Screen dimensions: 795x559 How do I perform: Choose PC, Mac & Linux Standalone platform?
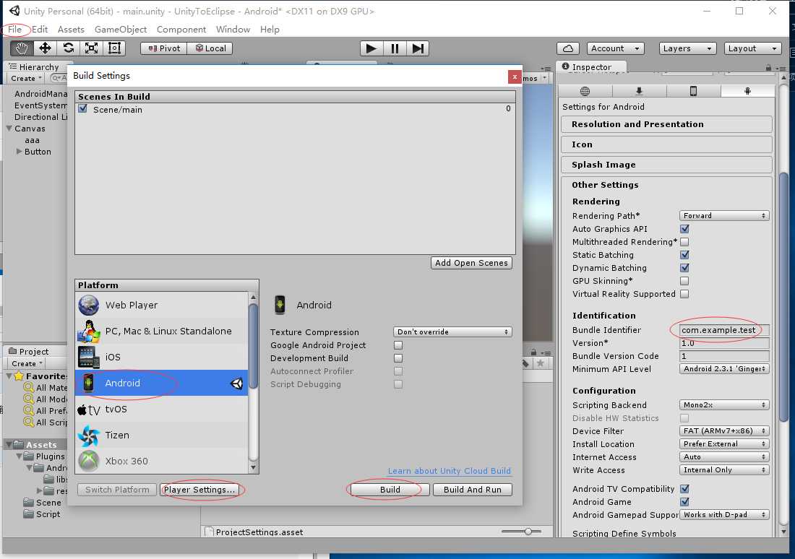pyautogui.click(x=162, y=331)
